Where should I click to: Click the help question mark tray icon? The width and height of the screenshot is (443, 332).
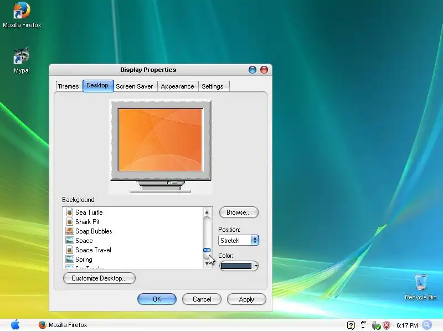click(x=351, y=325)
